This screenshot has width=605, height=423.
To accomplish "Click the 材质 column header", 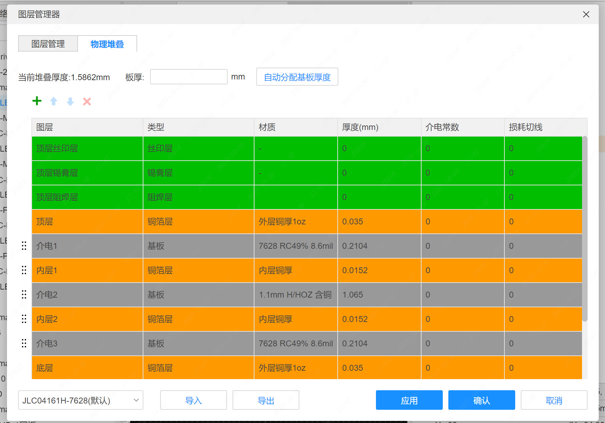I will point(296,127).
